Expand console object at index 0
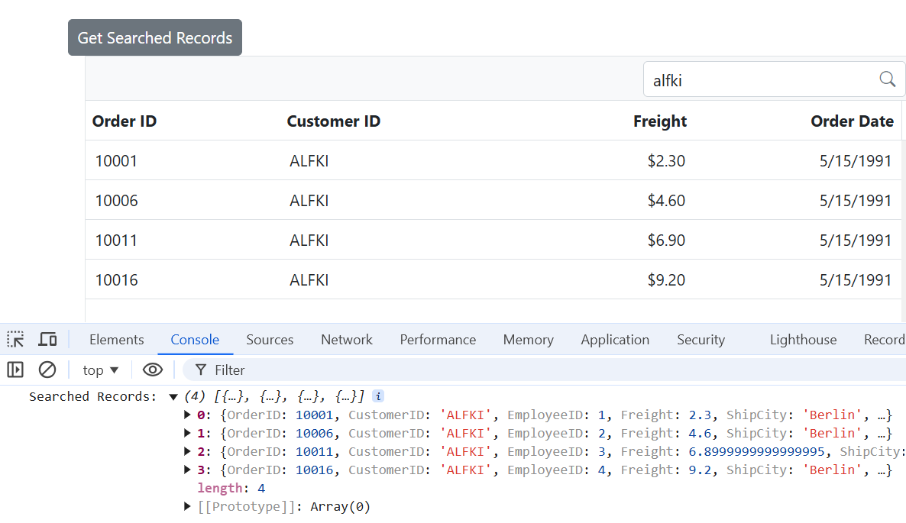 (x=188, y=415)
